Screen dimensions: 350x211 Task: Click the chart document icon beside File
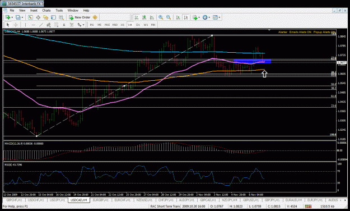(x=6, y=10)
